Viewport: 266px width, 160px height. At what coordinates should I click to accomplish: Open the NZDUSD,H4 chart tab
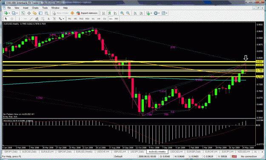(243, 152)
